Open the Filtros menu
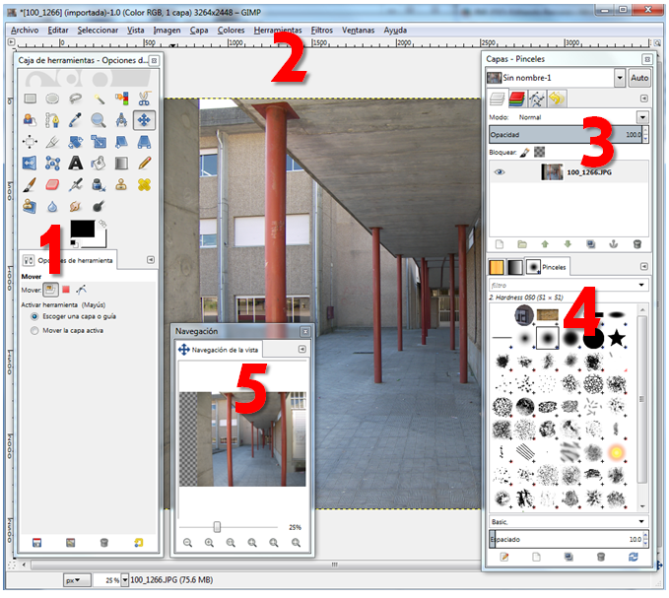Image resolution: width=669 pixels, height=598 pixels. tap(322, 31)
